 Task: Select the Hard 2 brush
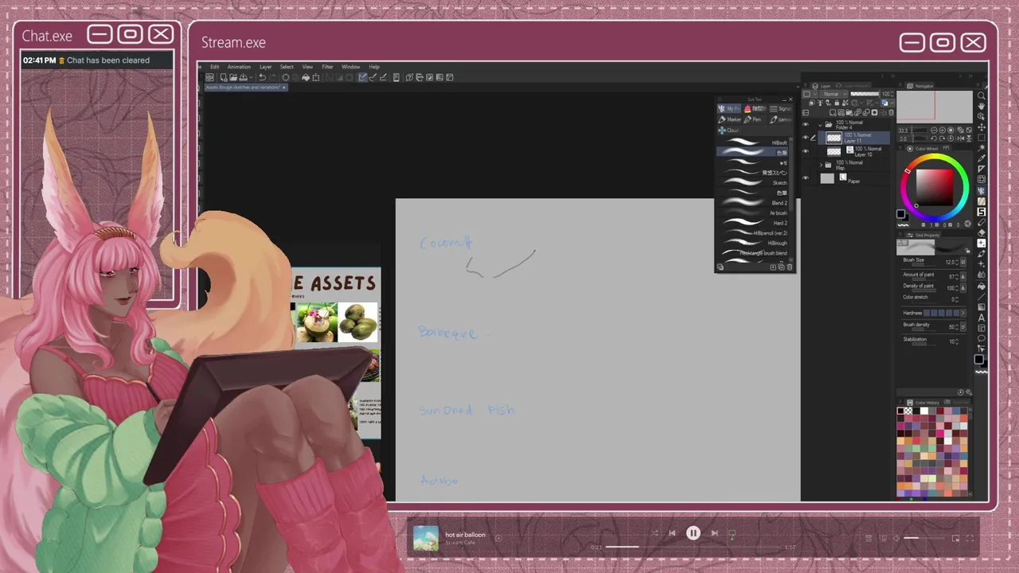pyautogui.click(x=753, y=223)
